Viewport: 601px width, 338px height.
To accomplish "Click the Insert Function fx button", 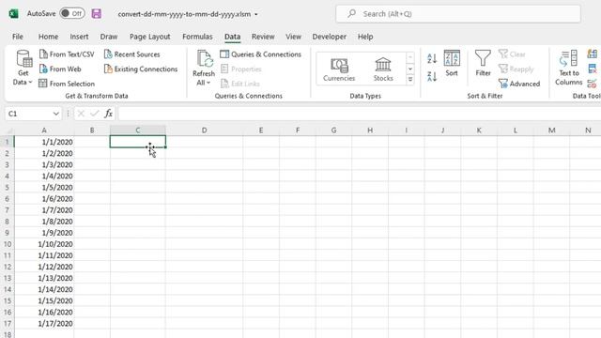I will (x=109, y=114).
